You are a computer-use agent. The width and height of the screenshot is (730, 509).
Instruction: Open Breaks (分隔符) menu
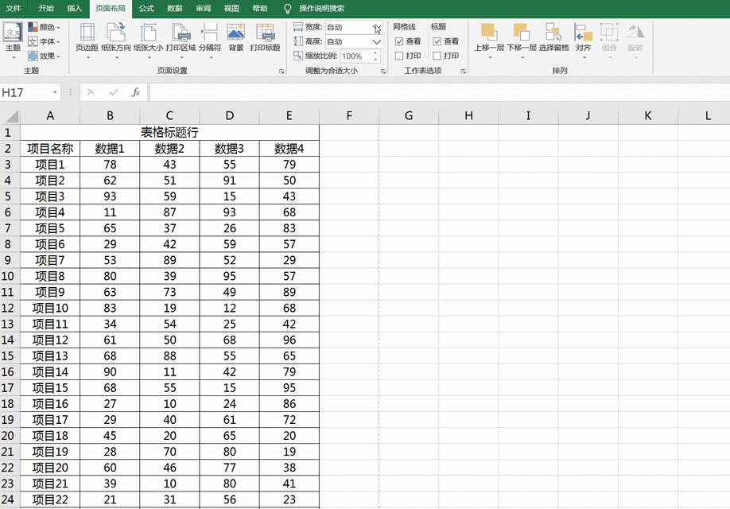tap(210, 40)
